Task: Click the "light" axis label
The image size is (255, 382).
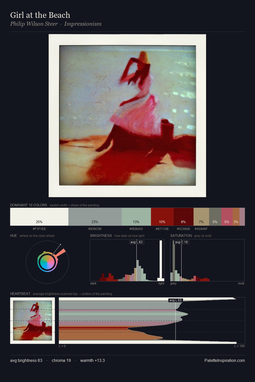Action: click(x=161, y=283)
